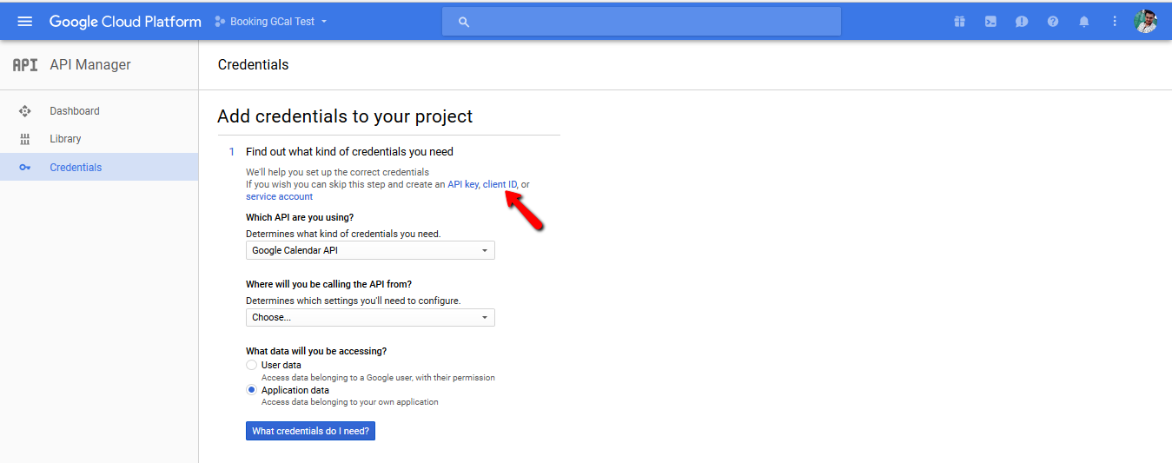The width and height of the screenshot is (1172, 463).
Task: Select Credentials in the sidebar
Action: click(x=99, y=167)
